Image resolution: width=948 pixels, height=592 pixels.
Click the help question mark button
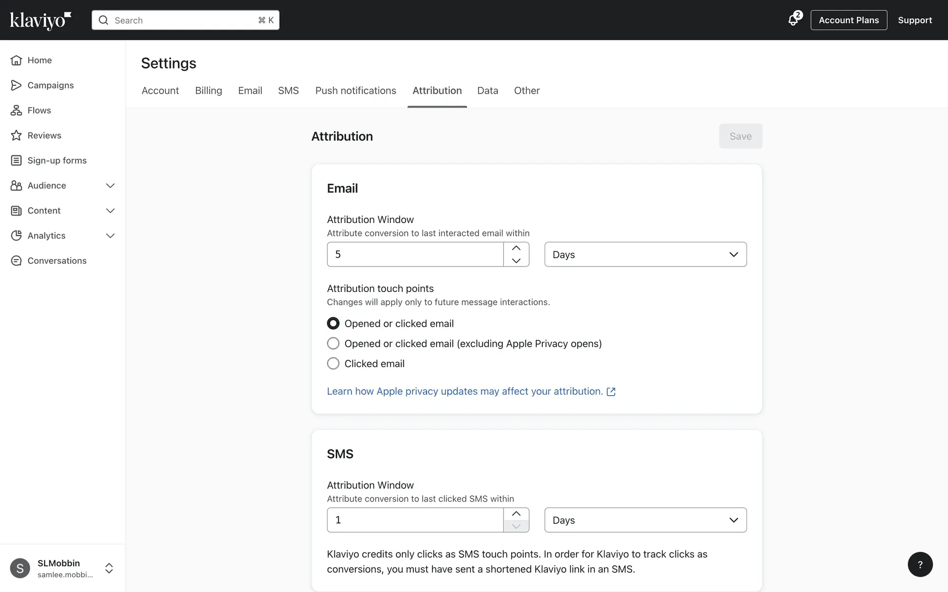pyautogui.click(x=920, y=564)
